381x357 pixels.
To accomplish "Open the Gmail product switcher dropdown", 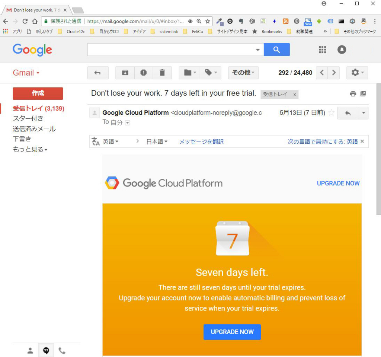I will click(x=26, y=73).
